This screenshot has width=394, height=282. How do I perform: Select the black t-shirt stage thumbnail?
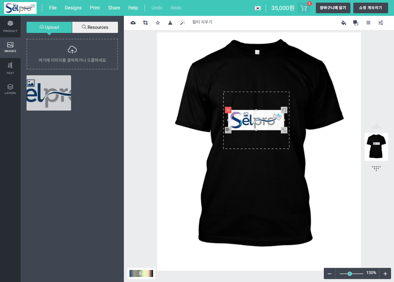pos(376,147)
